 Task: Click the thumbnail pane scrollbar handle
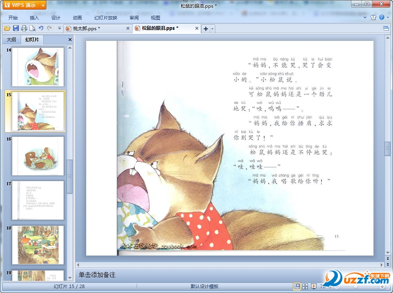(x=70, y=176)
